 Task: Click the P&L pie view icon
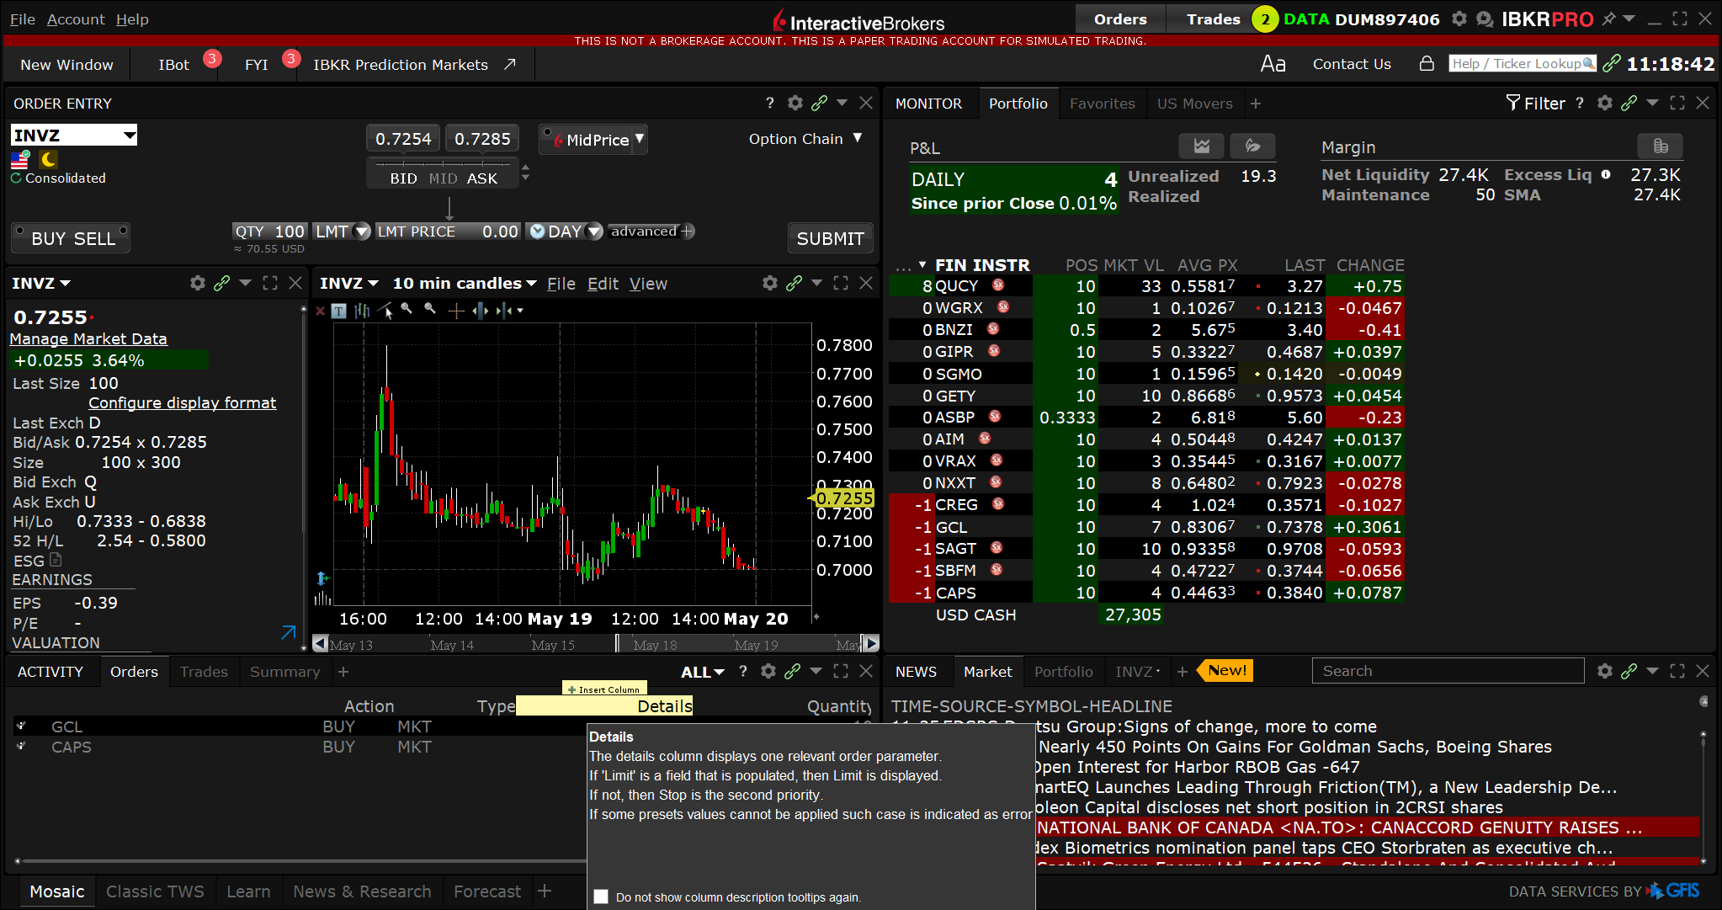pyautogui.click(x=1252, y=146)
